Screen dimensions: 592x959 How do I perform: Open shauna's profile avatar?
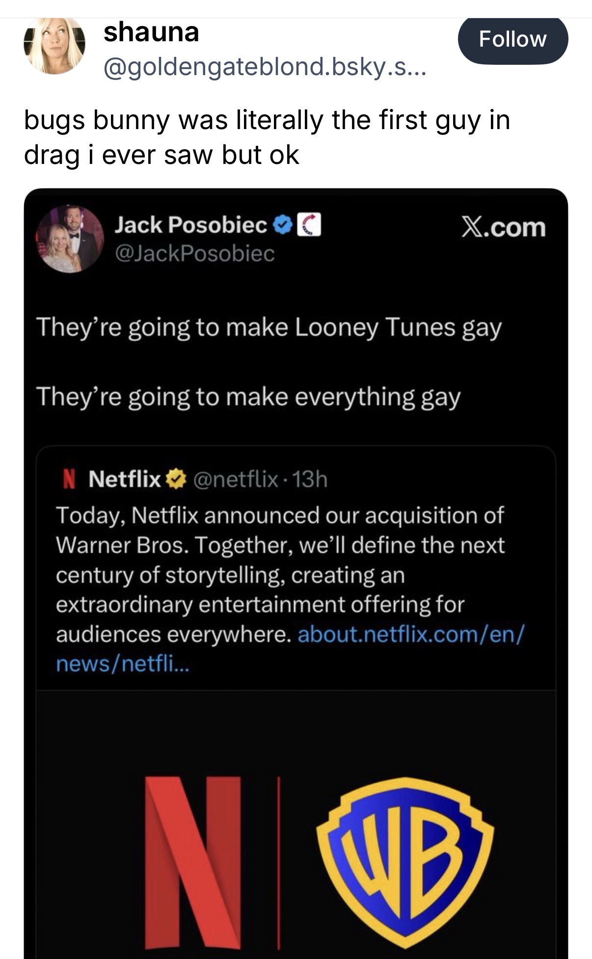54,45
